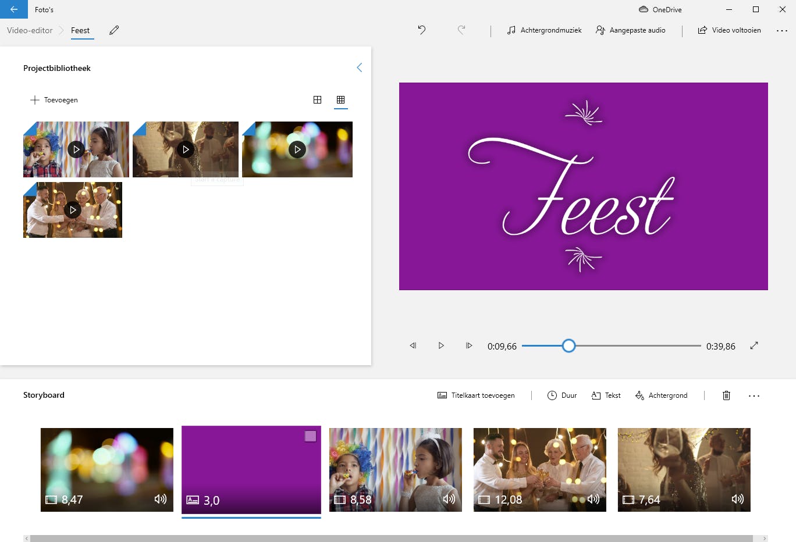The image size is (796, 542).
Task: Select the 8,58 children storyboard clip
Action: (x=396, y=470)
